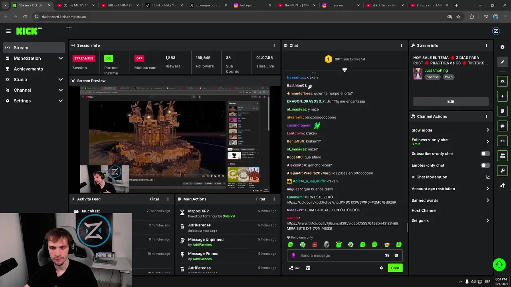
Task: Switch to the GUERRA FUNK browser tab
Action: click(120, 6)
